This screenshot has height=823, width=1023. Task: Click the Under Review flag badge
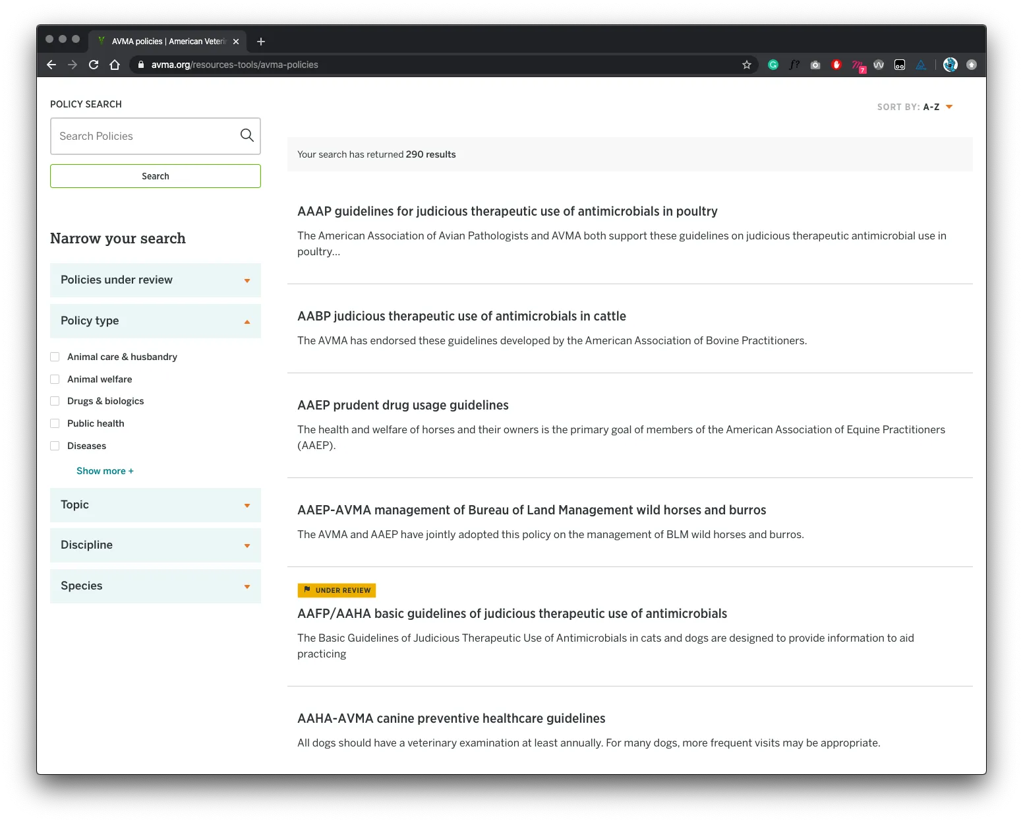[337, 590]
